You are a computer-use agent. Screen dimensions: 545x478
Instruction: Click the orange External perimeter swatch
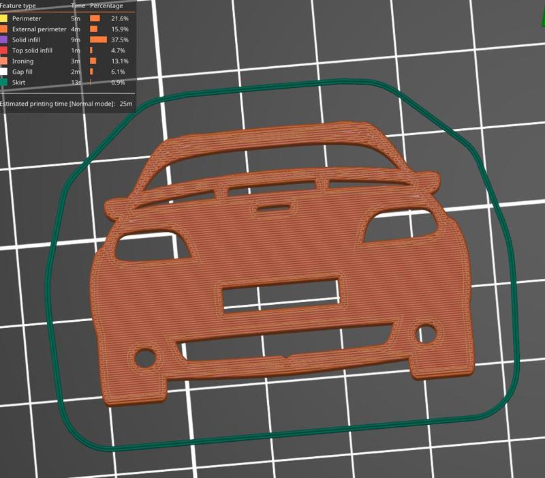click(x=3, y=29)
